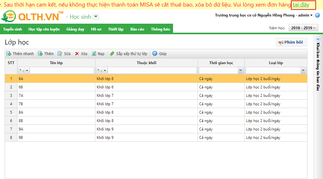The width and height of the screenshot is (323, 179).
Task: Click the Thuộc khối column header
Action: (147, 63)
